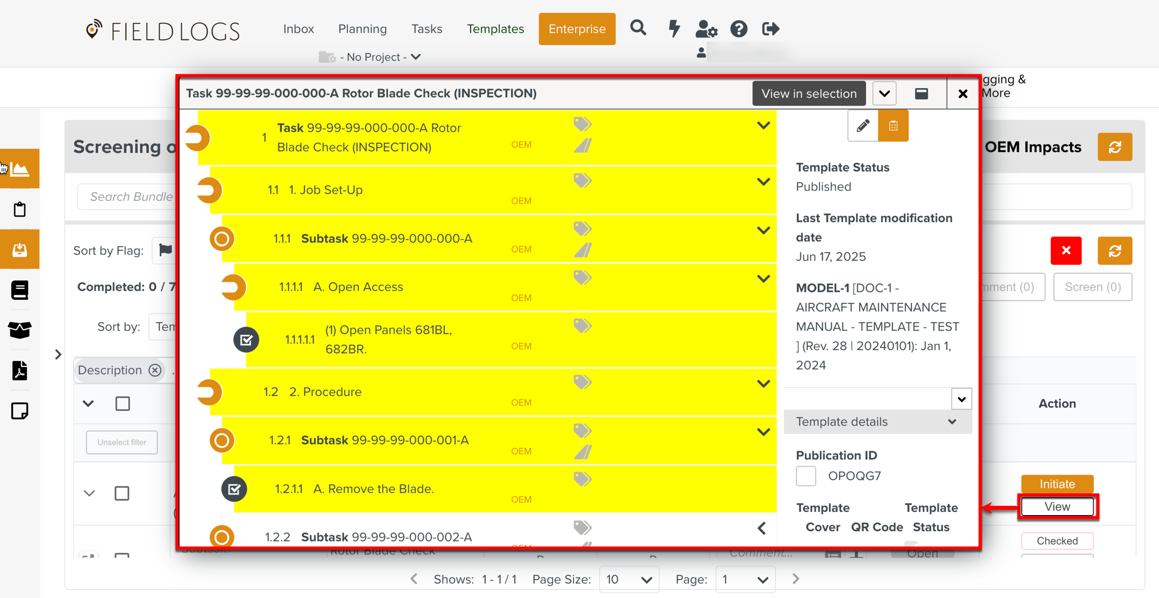Open the clipboard icon in left sidebar

pyautogui.click(x=19, y=210)
